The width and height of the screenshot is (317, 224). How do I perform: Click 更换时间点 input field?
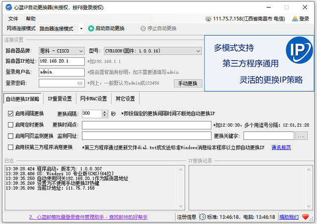pos(147,125)
